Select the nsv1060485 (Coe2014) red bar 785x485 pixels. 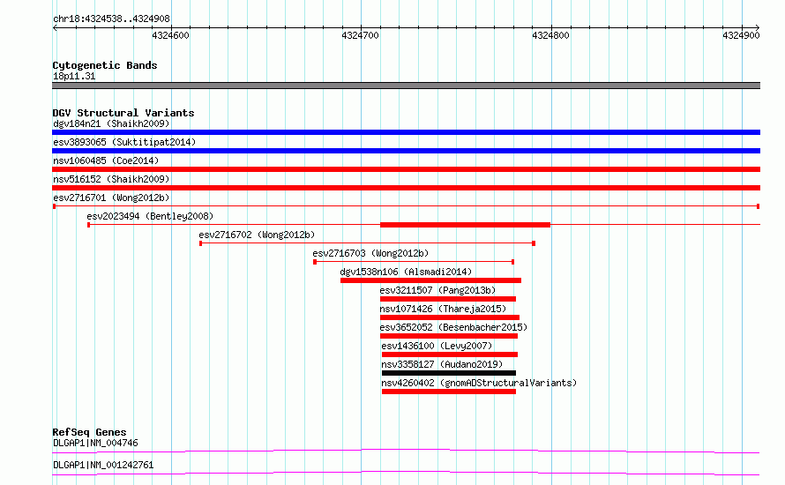[x=406, y=169]
